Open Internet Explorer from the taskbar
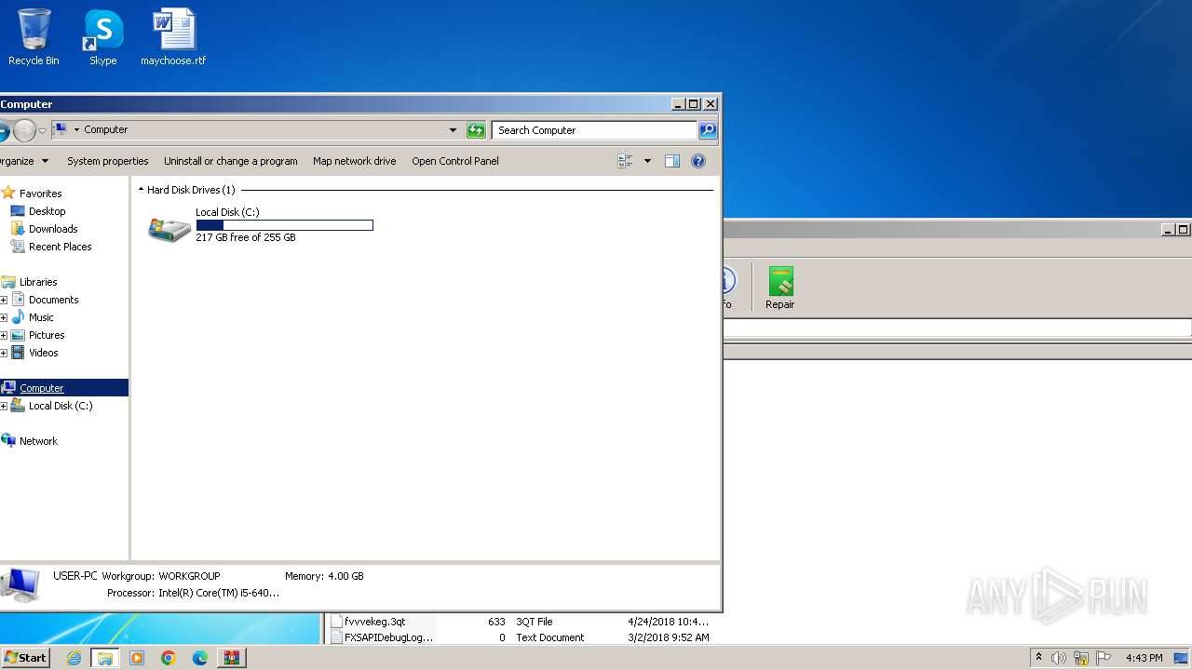This screenshot has width=1192, height=670. pyautogui.click(x=74, y=658)
